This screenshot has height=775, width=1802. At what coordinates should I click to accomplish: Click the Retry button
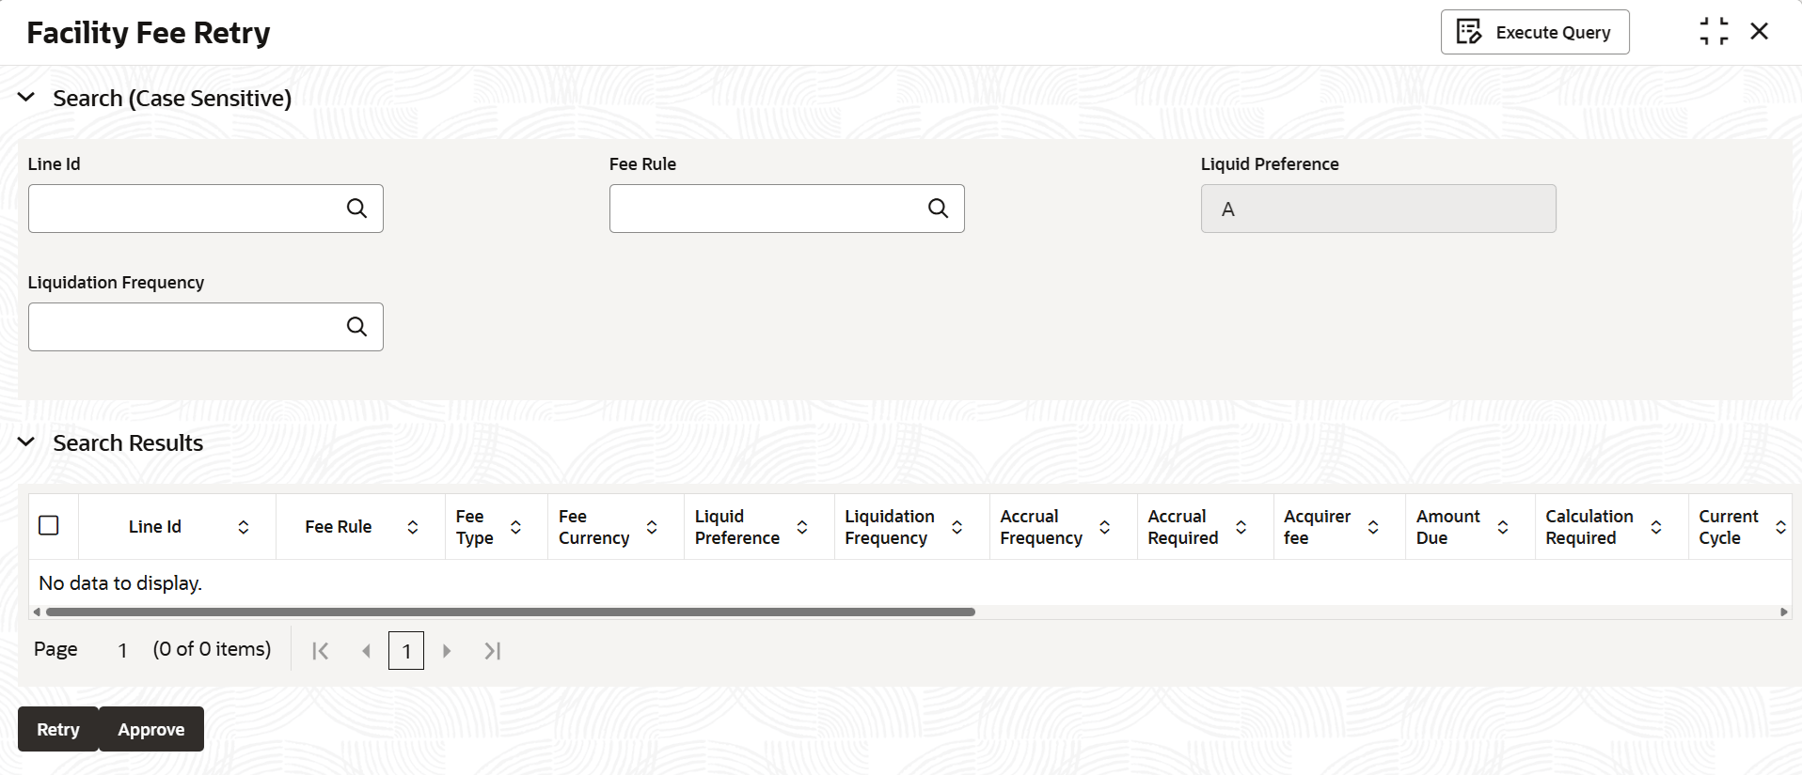58,729
